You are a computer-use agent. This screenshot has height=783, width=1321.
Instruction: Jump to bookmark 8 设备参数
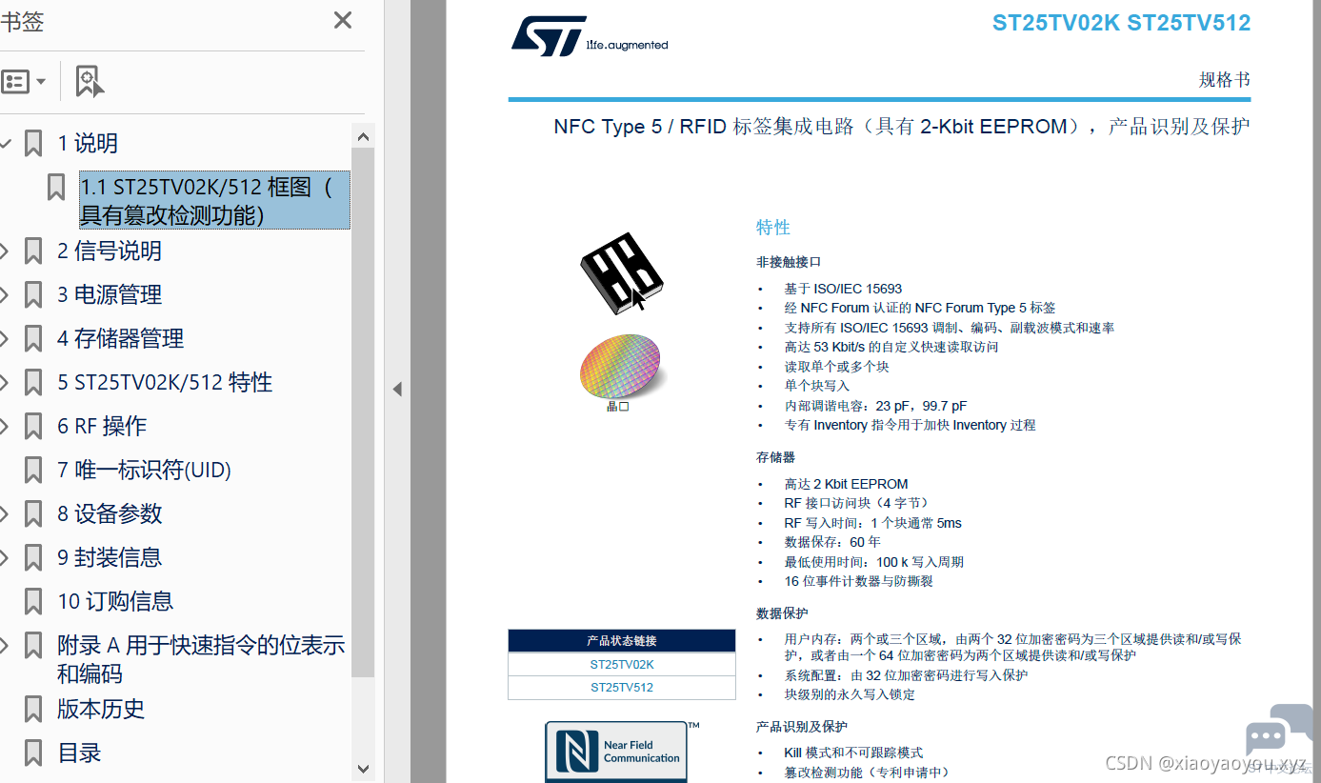click(x=110, y=514)
